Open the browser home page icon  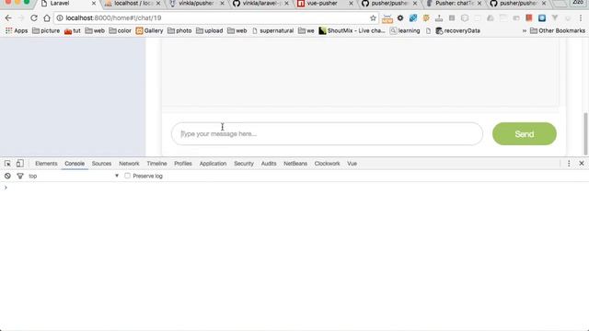tap(47, 18)
